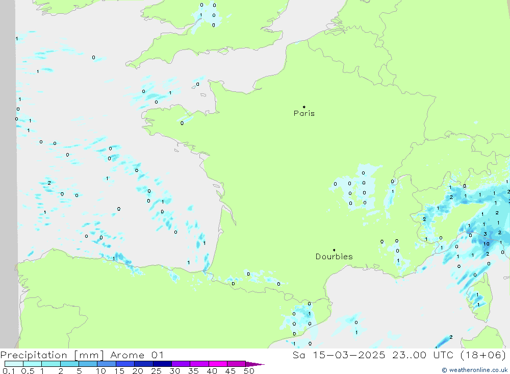Select the 40–45 mm magenta legend swatch
The width and height of the screenshot is (510, 374).
pyautogui.click(x=218, y=364)
